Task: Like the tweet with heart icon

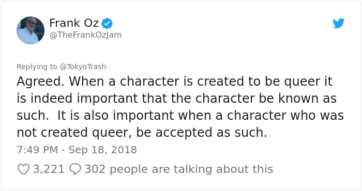Action: point(24,169)
